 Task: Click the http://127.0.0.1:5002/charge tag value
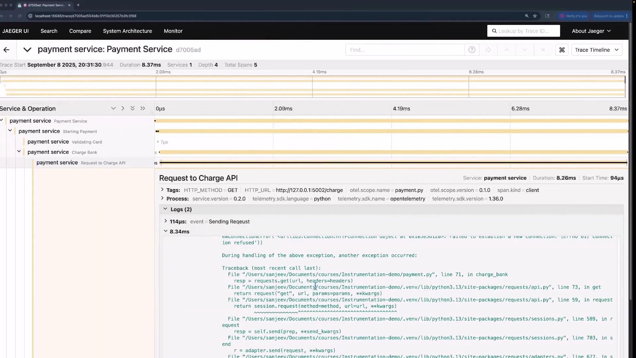pyautogui.click(x=309, y=190)
